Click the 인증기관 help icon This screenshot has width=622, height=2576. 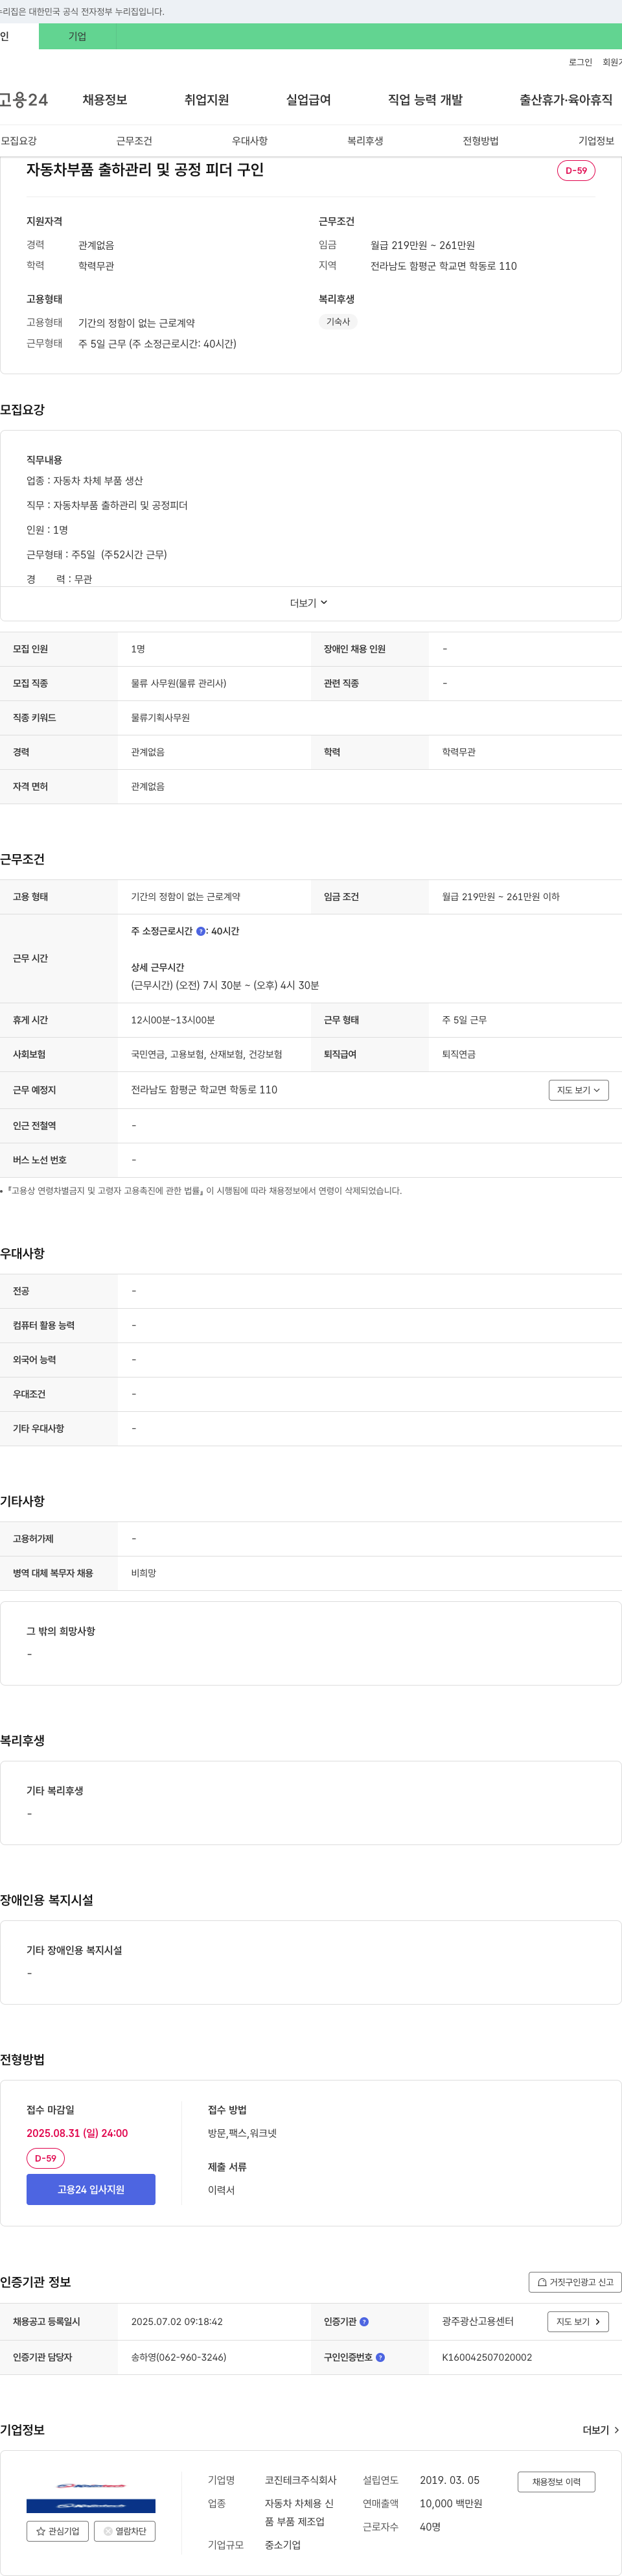pyautogui.click(x=364, y=2321)
